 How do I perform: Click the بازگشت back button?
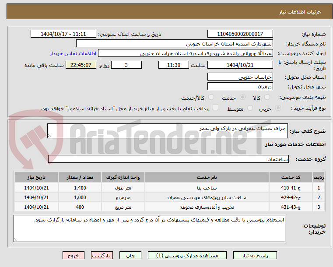pos(102,256)
